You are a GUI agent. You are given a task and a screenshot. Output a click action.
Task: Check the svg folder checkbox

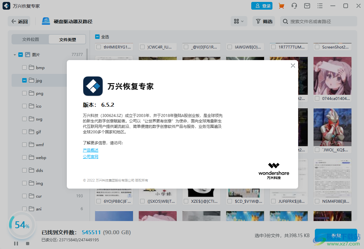(x=24, y=119)
